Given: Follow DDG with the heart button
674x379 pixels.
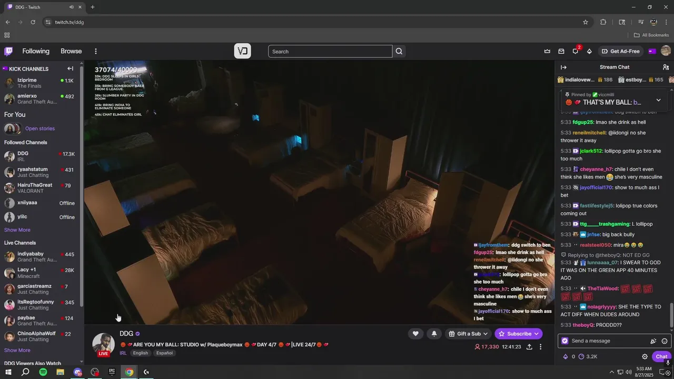Looking at the screenshot, I should 415,334.
